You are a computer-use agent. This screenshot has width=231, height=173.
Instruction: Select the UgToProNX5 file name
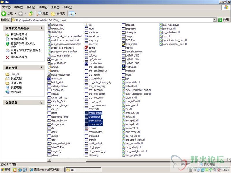(x=133, y=63)
